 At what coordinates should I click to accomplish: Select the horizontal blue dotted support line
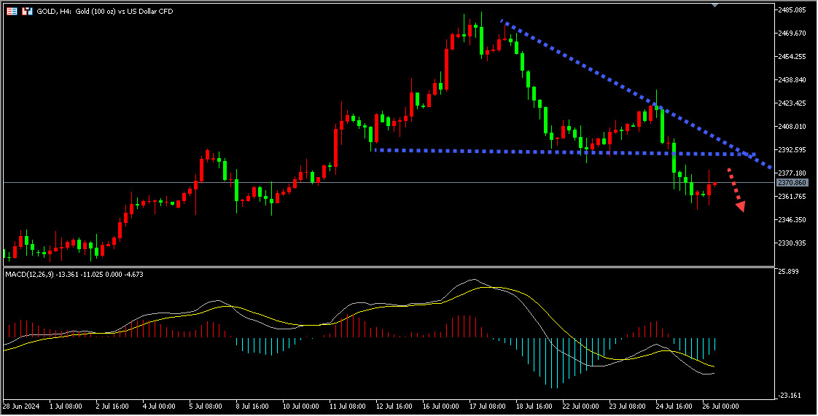coord(510,151)
